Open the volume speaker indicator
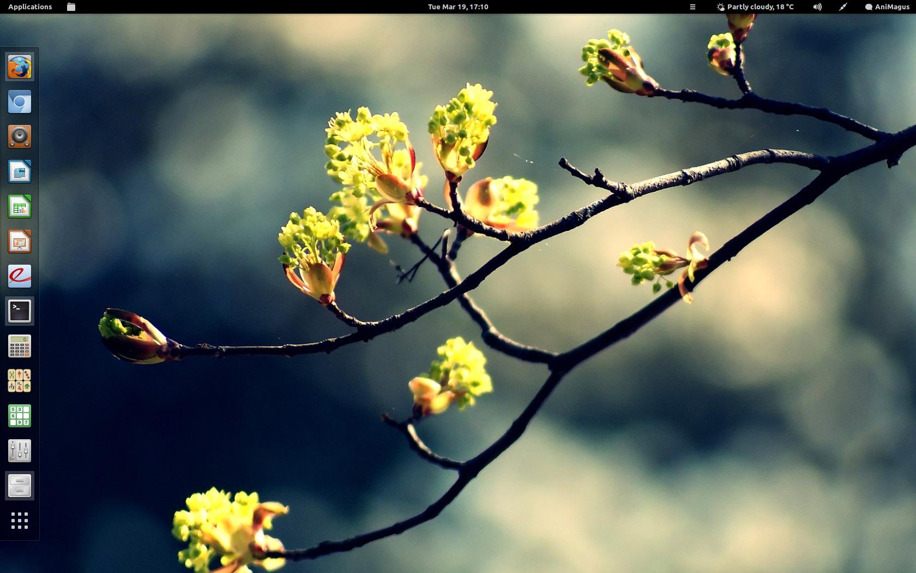The image size is (916, 573). click(x=817, y=7)
